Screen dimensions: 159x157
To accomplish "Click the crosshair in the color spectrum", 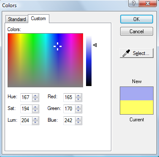I will 57,46.
